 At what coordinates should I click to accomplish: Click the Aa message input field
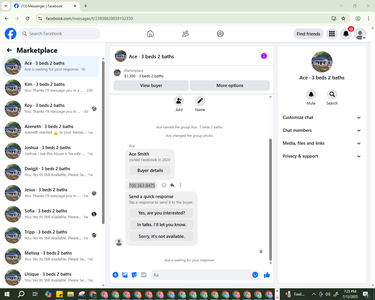click(x=200, y=275)
